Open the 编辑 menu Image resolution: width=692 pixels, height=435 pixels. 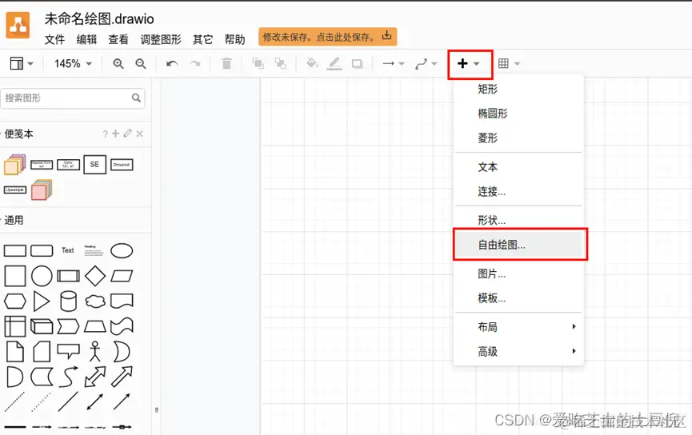[x=86, y=40]
